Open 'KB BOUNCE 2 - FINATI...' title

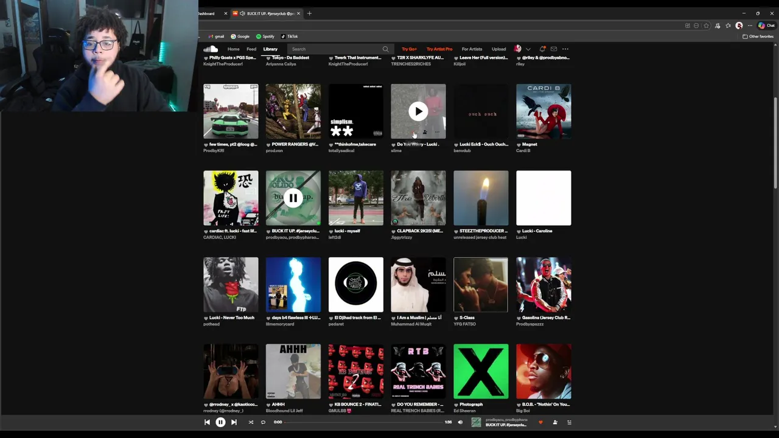pos(358,405)
